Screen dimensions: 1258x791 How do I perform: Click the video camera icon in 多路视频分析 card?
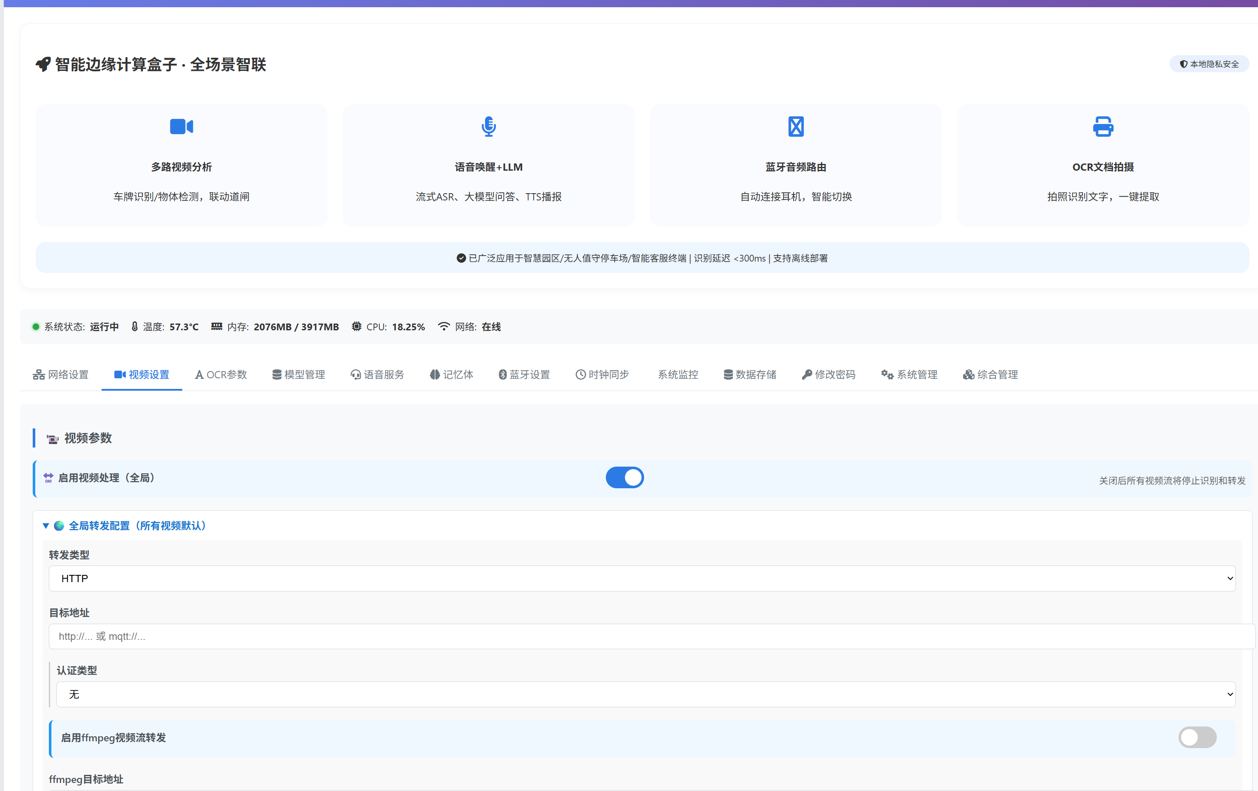(x=181, y=127)
